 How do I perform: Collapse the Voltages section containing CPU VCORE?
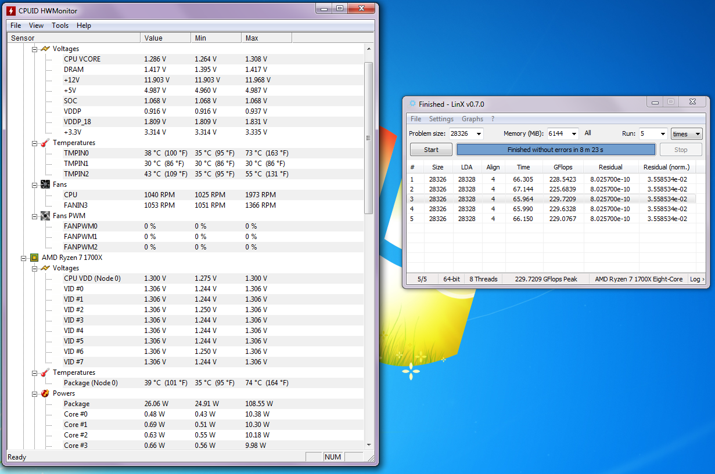point(35,49)
